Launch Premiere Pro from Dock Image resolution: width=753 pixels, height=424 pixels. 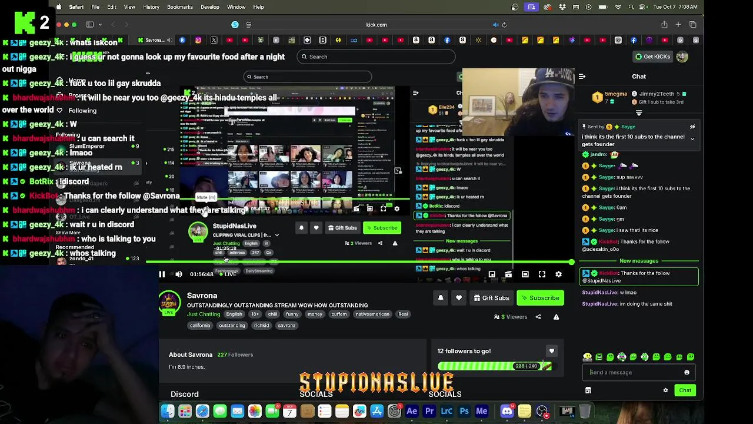(429, 411)
